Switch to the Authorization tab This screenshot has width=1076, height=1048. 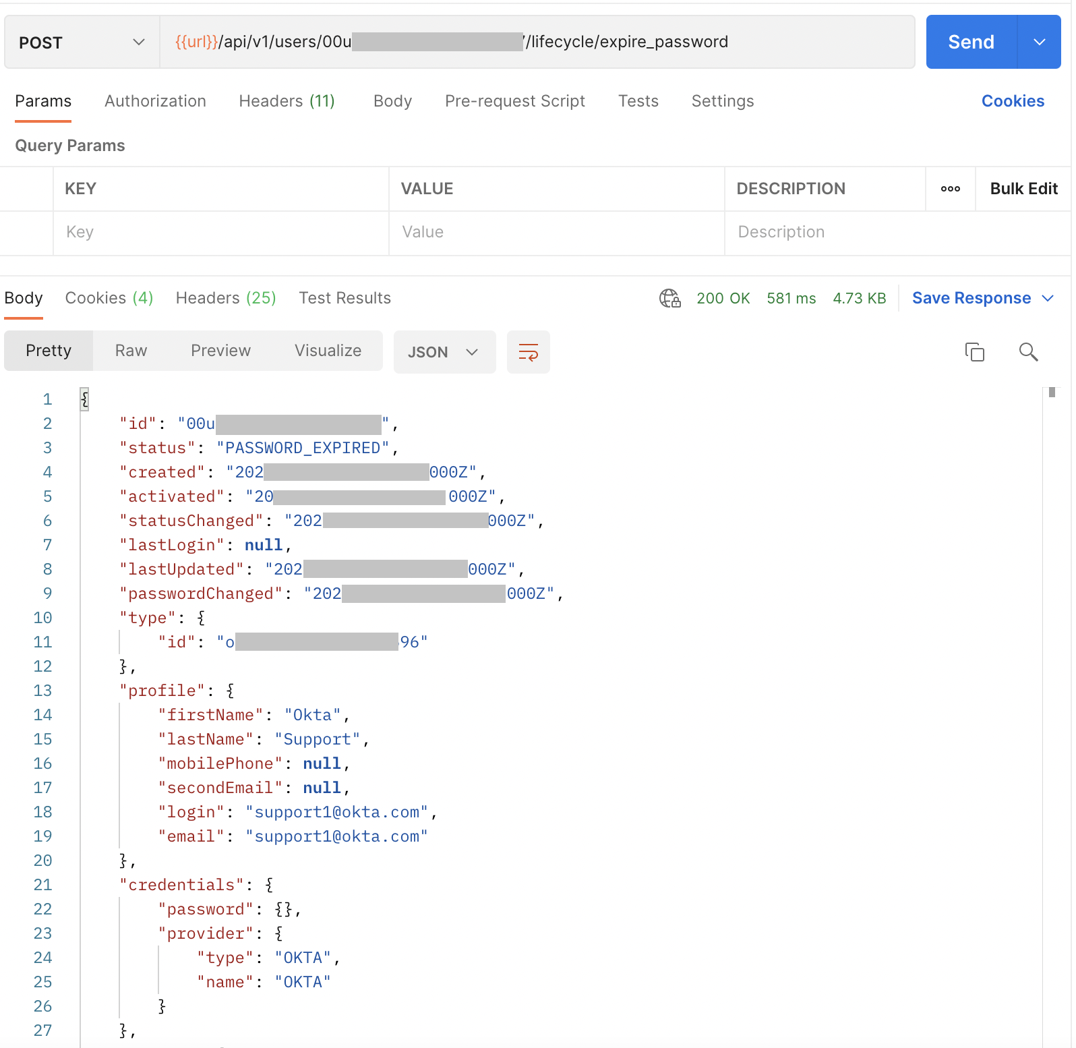155,101
